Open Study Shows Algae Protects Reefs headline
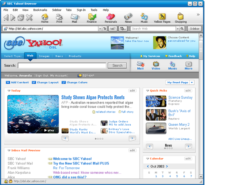Screen dimensions: 246x185 [93, 97]
